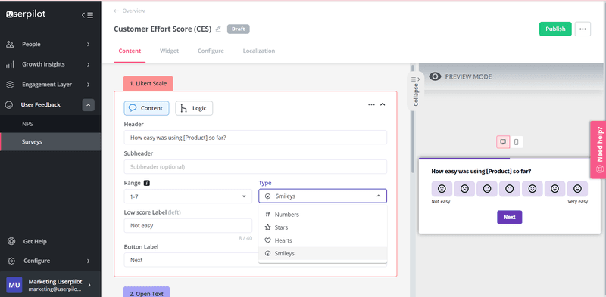
Task: Expand the People menu
Action: 88,45
